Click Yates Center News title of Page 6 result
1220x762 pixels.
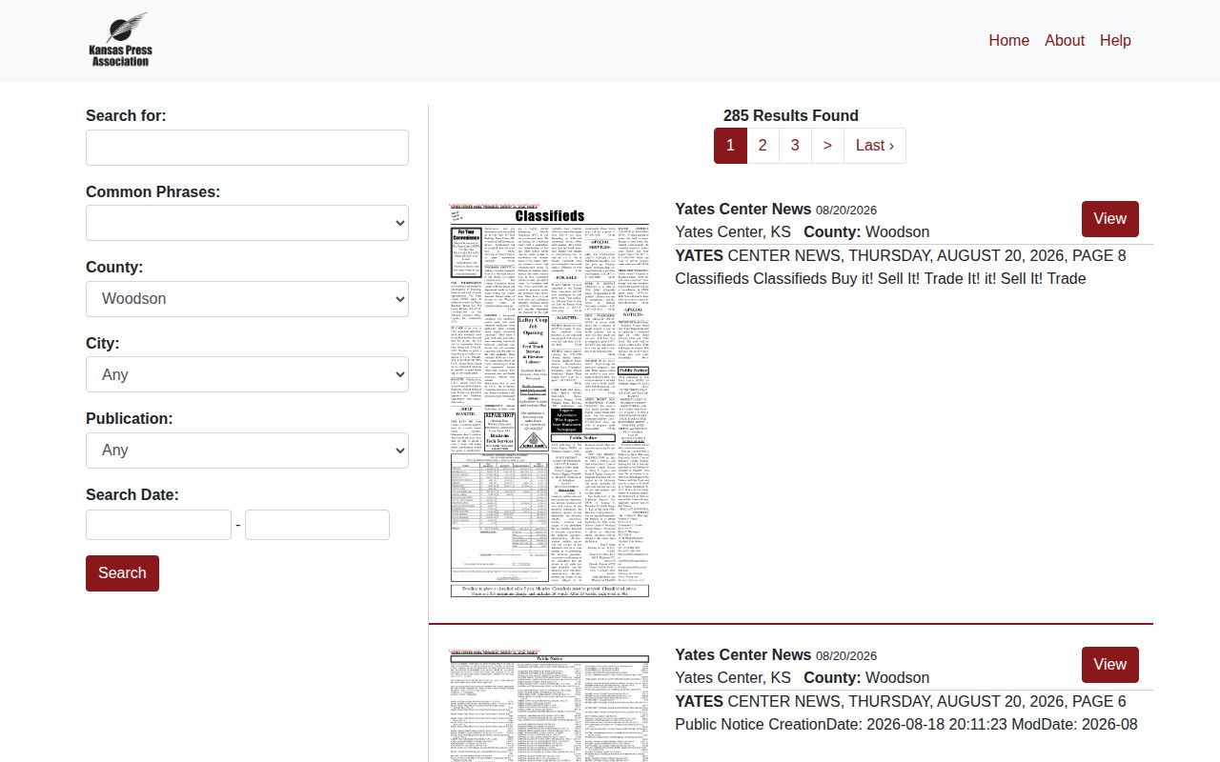pyautogui.click(x=743, y=654)
